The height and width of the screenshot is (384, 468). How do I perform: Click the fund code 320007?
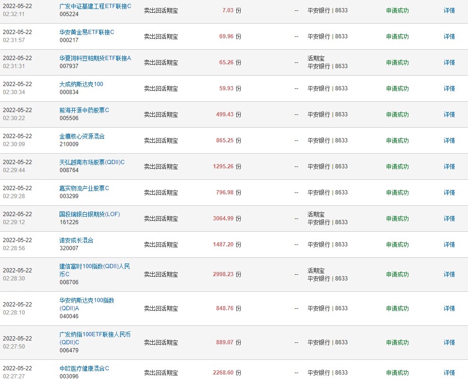coord(69,248)
